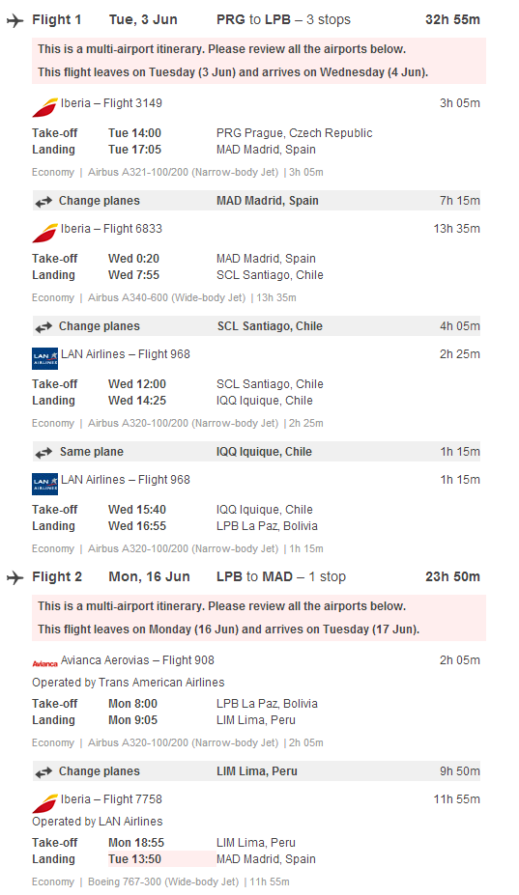Click the Change planes LIM Lima bar

[256, 771]
